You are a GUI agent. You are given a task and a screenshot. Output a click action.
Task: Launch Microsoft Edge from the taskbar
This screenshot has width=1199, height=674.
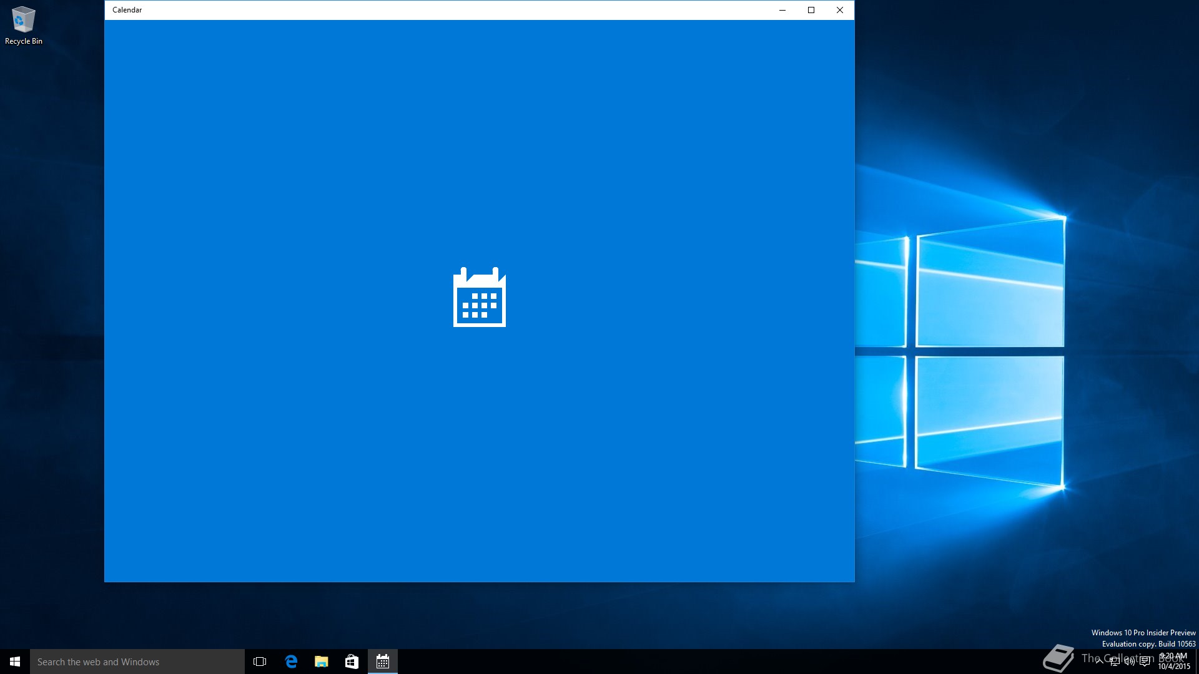[x=291, y=662]
